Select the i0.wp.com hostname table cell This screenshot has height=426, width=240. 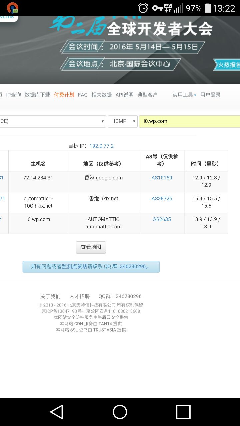[x=38, y=223]
